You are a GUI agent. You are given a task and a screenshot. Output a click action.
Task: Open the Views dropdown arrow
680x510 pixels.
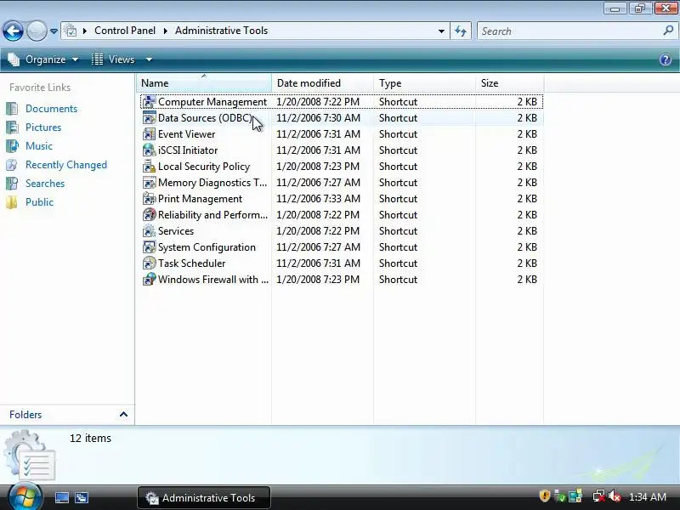point(149,59)
